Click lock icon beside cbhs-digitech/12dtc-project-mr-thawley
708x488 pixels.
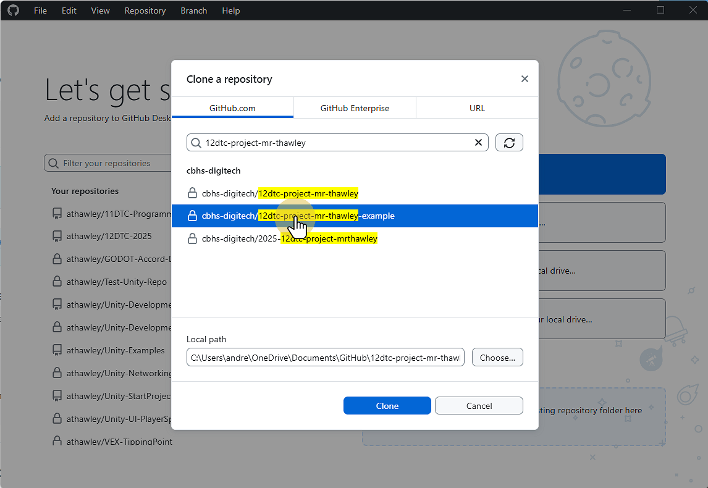(192, 193)
